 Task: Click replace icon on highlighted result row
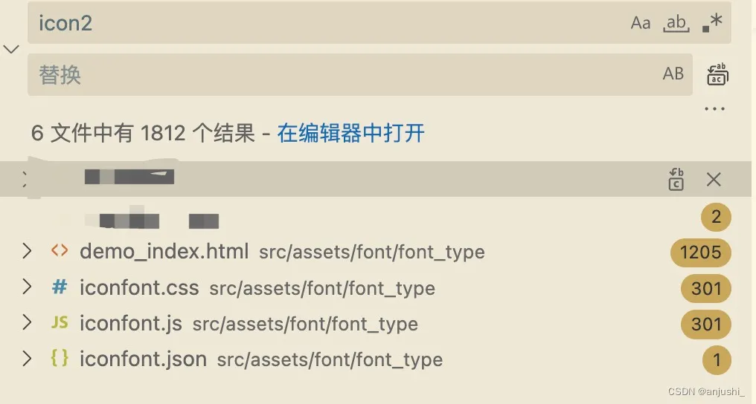point(676,180)
